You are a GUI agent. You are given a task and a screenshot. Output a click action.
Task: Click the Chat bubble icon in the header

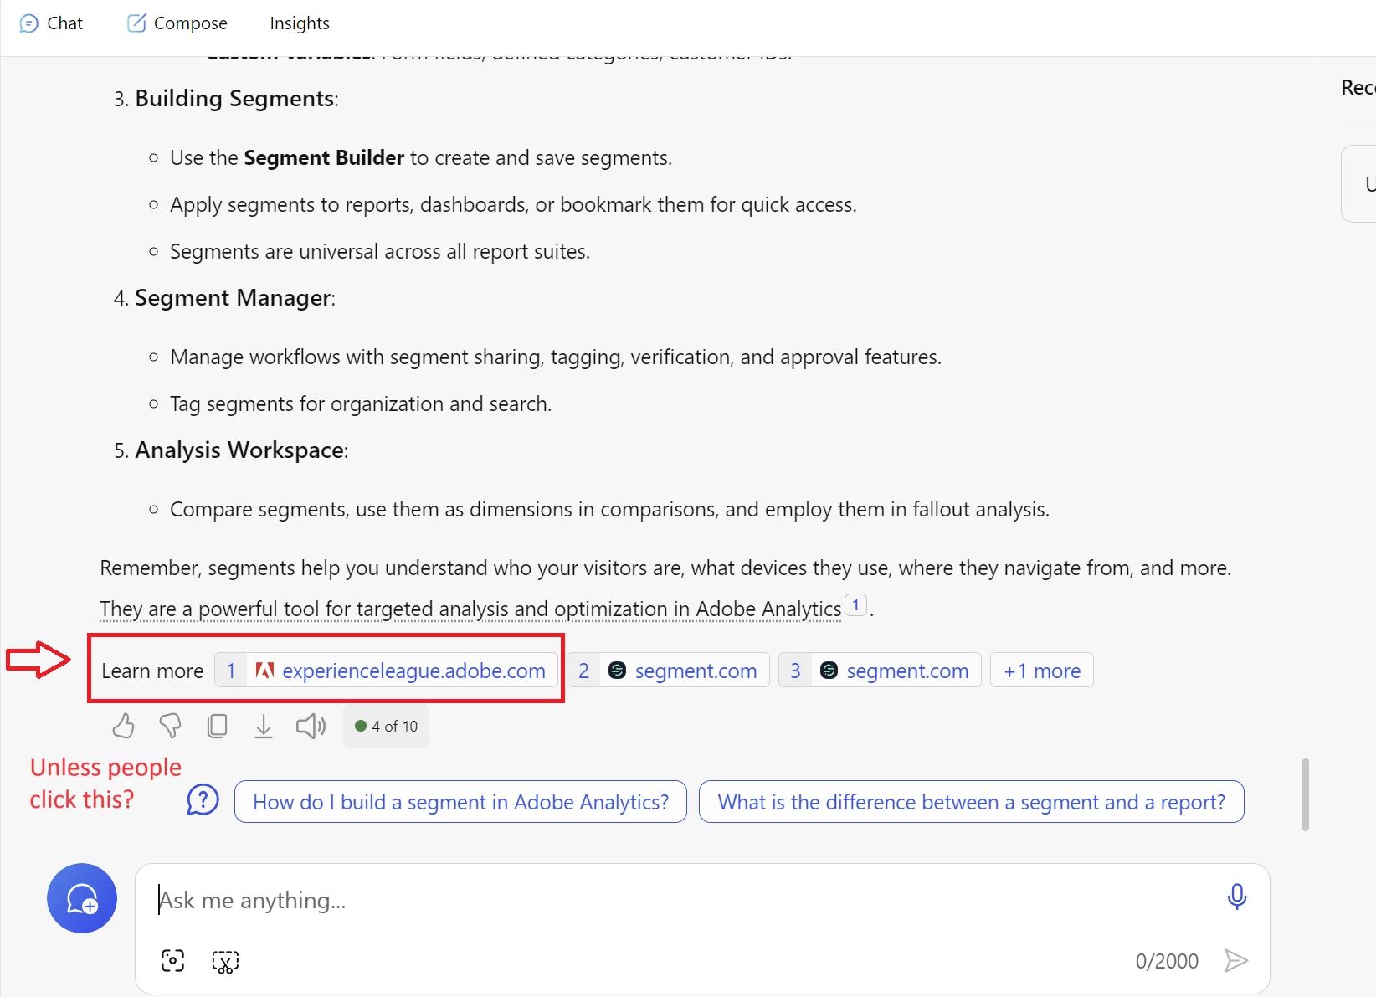pos(29,23)
